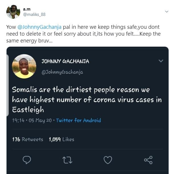Expand the options chevron on a.m's tweet

point(167,12)
